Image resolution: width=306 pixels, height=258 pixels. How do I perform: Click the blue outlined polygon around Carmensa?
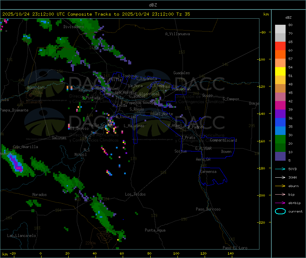(x=213, y=176)
